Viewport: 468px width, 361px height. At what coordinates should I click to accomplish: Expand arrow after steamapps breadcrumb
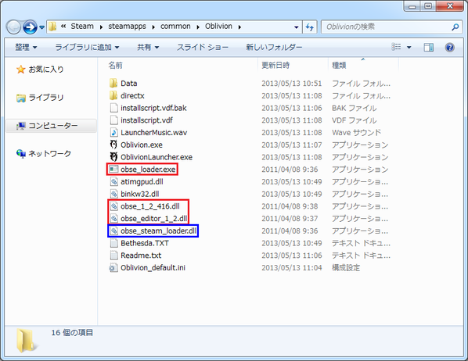click(x=153, y=27)
